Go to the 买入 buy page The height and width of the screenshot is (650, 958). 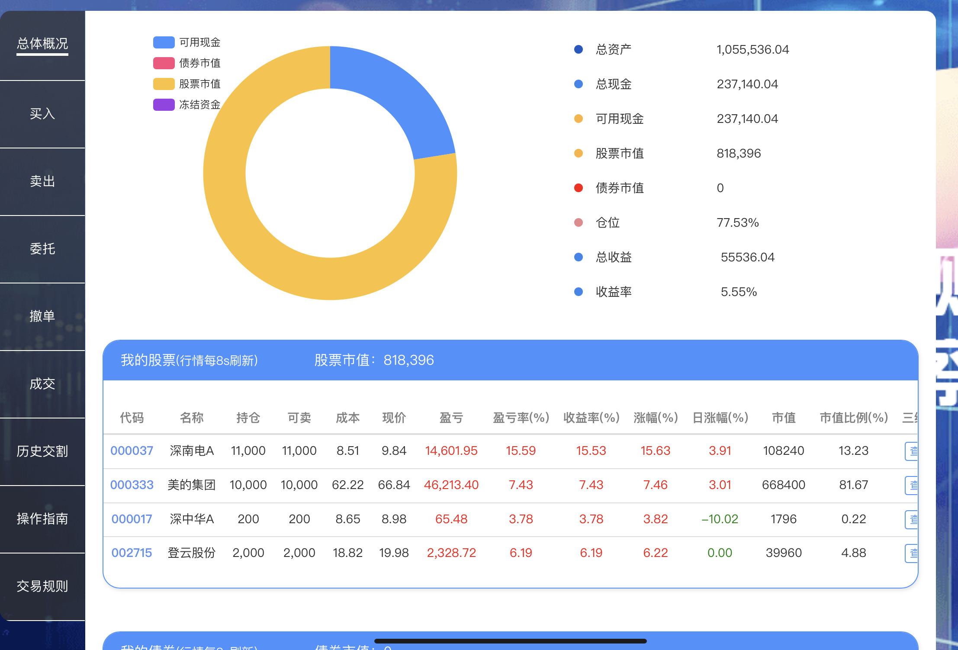(x=42, y=114)
